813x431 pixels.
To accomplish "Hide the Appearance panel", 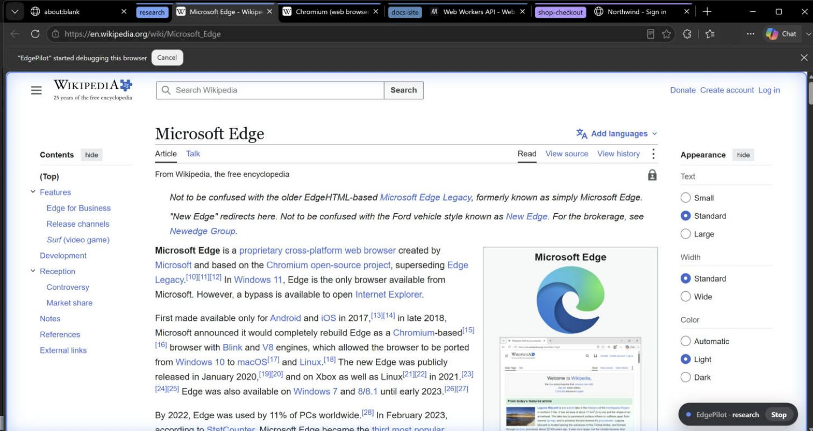I will pos(743,155).
